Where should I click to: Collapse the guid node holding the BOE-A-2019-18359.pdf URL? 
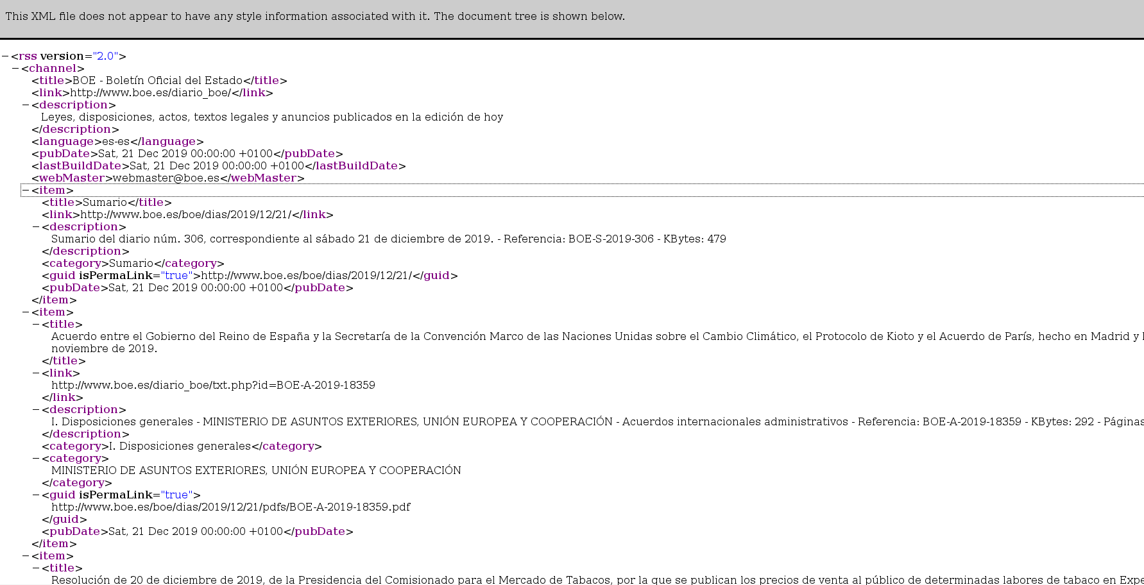pyautogui.click(x=36, y=495)
